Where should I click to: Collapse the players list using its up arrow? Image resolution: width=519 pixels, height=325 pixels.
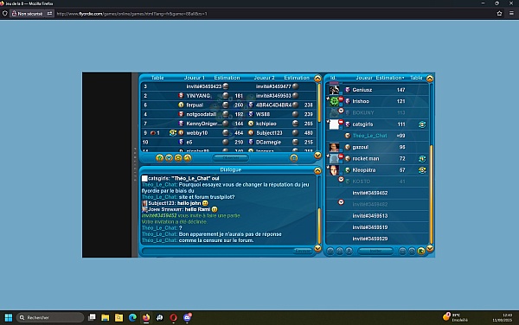pyautogui.click(x=430, y=79)
